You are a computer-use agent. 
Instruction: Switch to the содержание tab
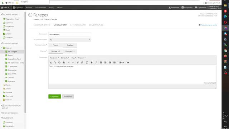click(x=42, y=25)
